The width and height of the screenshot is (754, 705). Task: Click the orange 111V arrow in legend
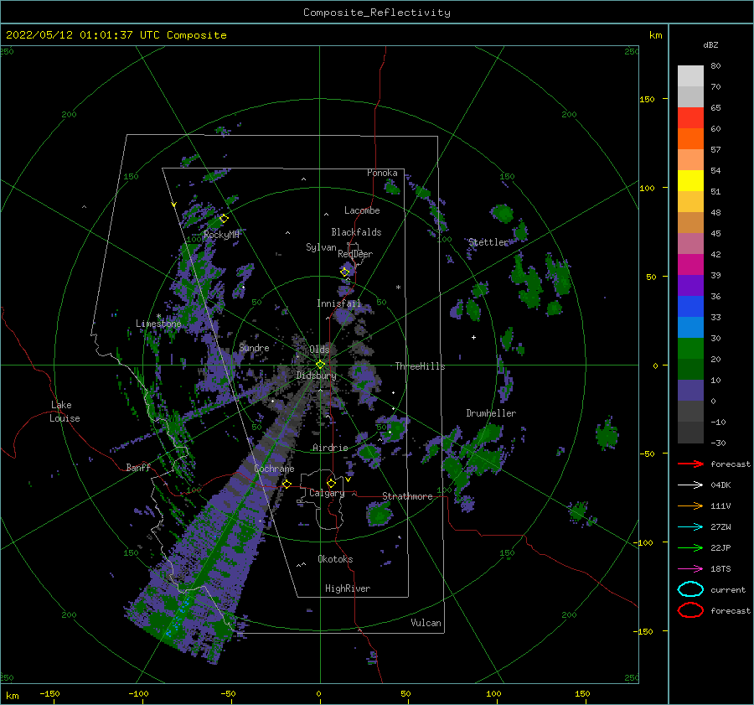[x=690, y=505]
